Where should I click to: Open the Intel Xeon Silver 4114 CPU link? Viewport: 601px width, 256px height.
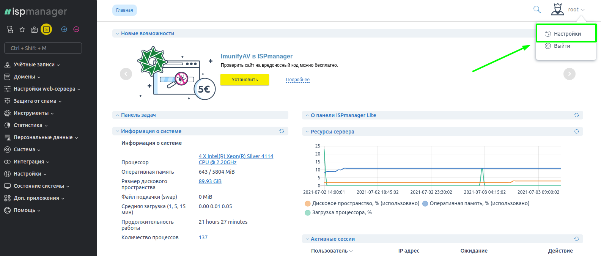(236, 159)
